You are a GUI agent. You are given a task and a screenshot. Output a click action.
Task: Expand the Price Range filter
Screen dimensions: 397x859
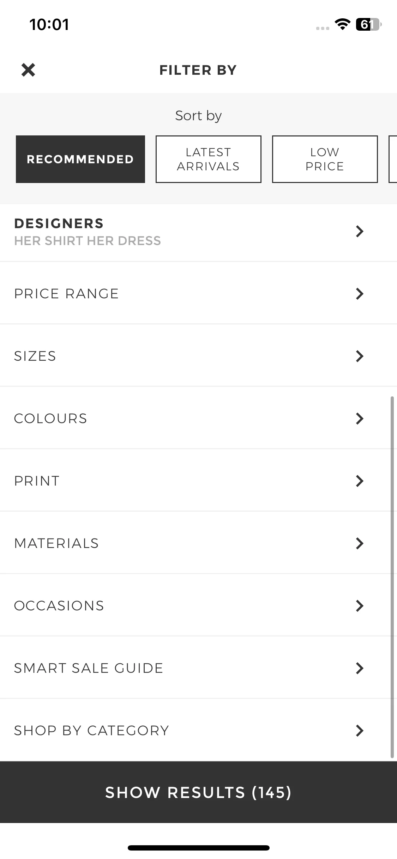tap(198, 293)
